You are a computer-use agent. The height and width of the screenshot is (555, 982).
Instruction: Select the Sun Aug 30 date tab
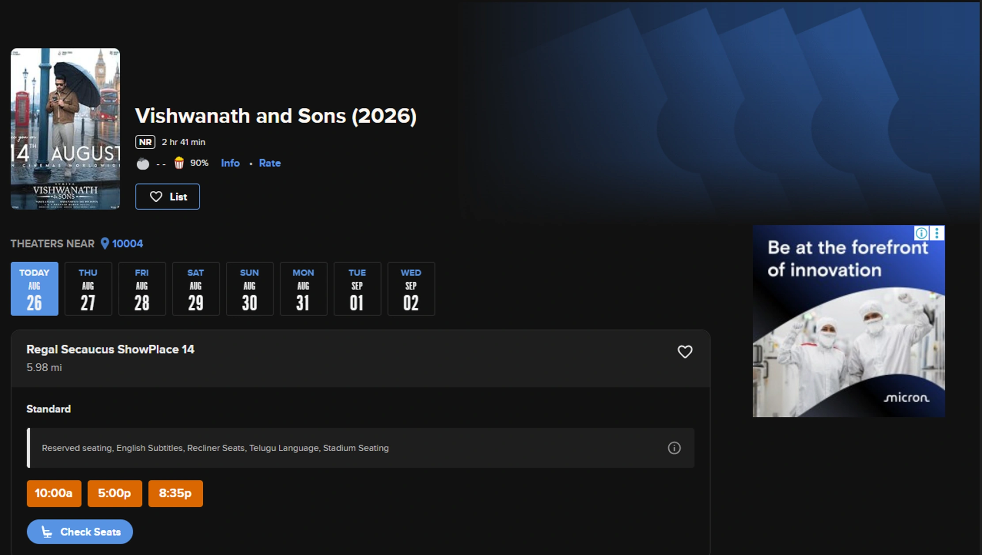coord(250,289)
